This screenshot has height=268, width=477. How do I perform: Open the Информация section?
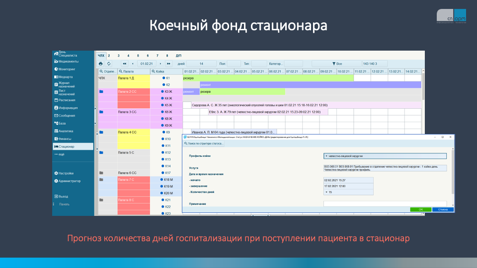pyautogui.click(x=66, y=108)
